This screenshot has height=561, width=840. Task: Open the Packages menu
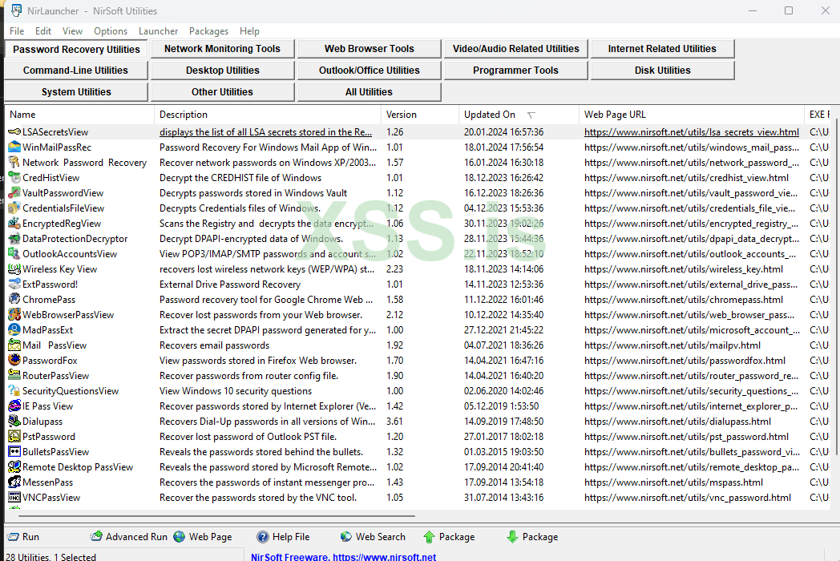pyautogui.click(x=208, y=31)
